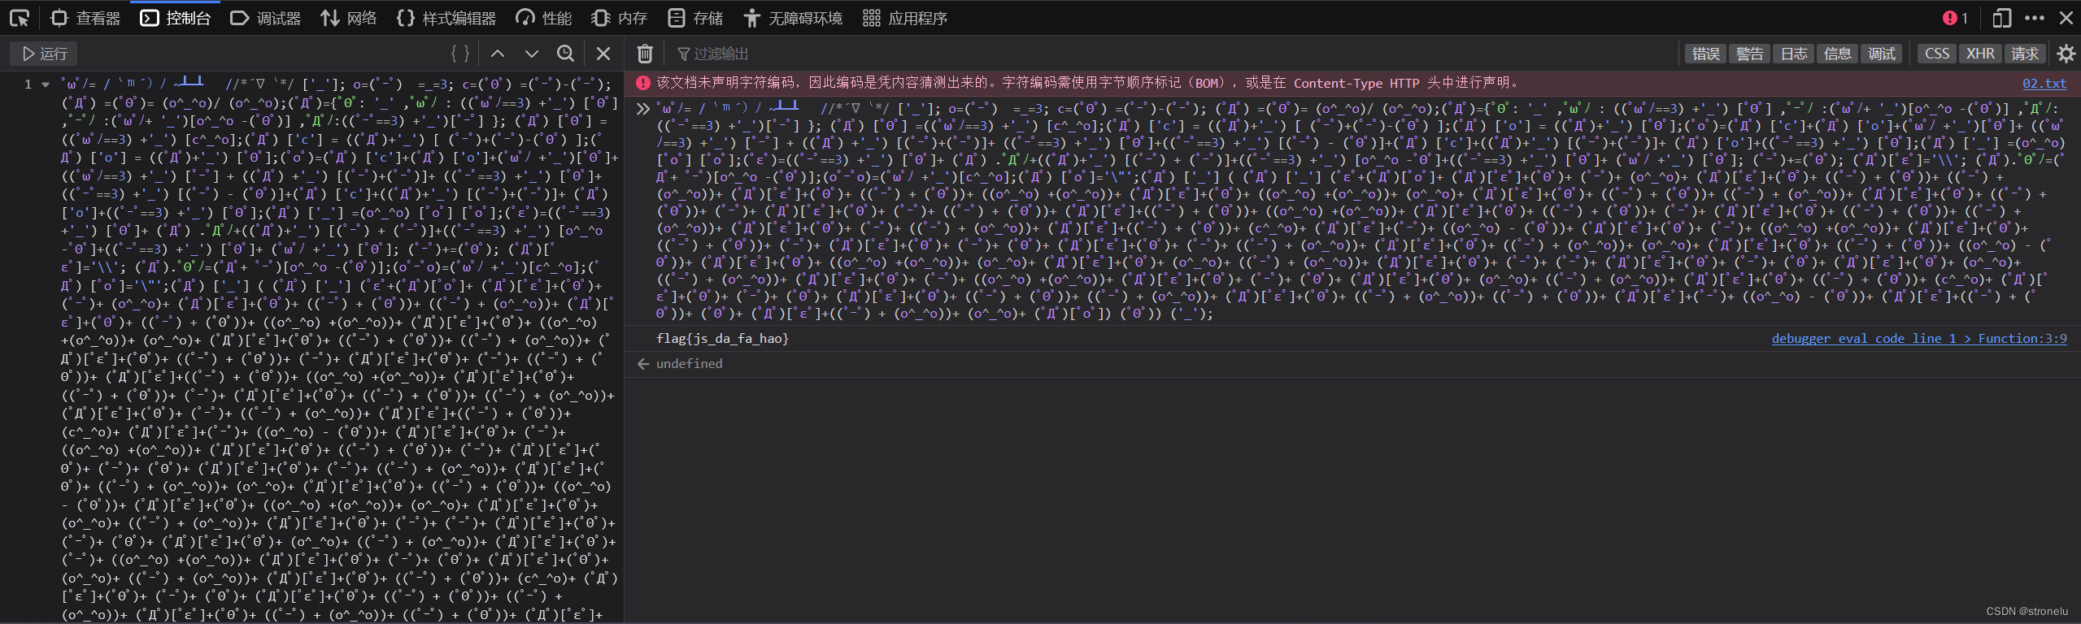Image resolution: width=2081 pixels, height=624 pixels.
Task: Toggle the 警告 warnings filter
Action: click(1750, 54)
